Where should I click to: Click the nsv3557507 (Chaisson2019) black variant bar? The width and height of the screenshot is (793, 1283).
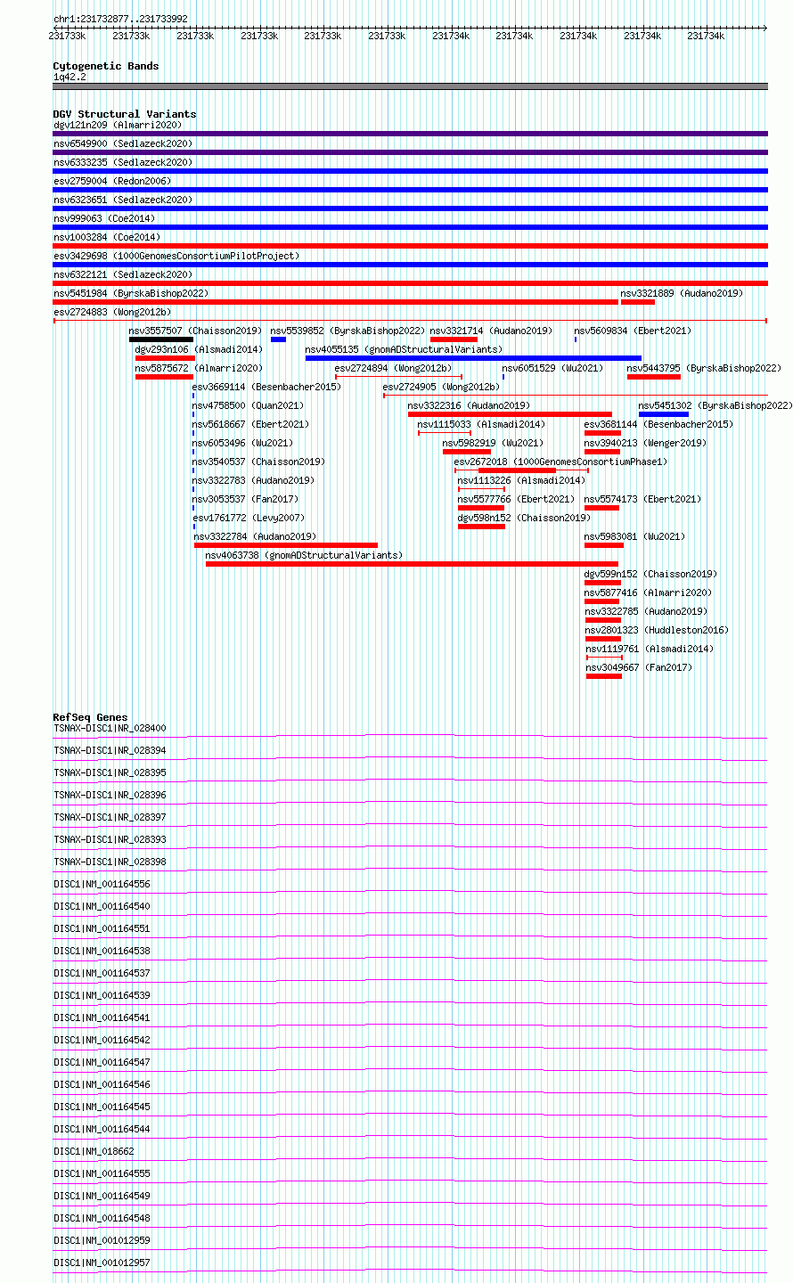161,339
